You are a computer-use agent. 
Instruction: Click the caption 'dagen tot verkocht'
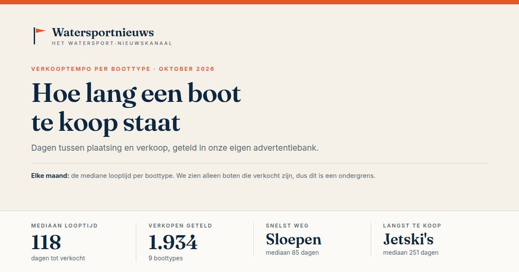58,258
